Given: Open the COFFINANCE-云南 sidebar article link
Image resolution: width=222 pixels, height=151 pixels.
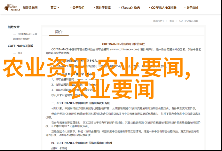Looking at the screenshot, I should point(25,36).
